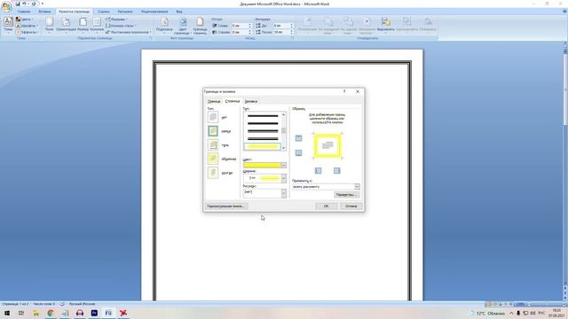Click the Отступ Слева (Indent Left) field
This screenshot has height=319, width=568.
241,26
